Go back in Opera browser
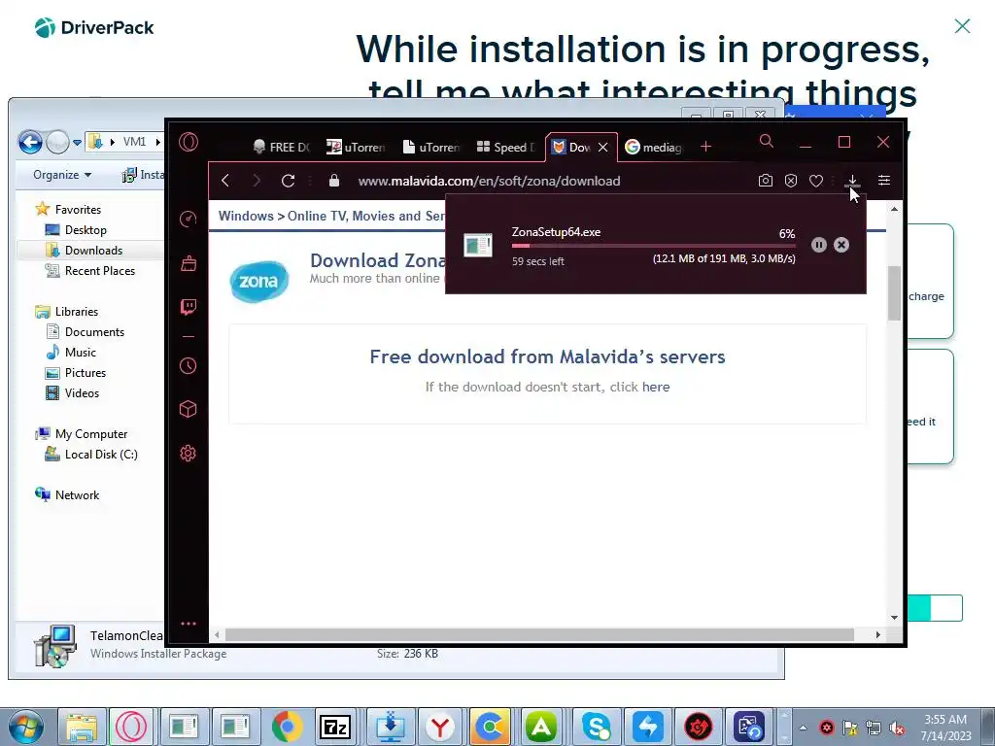The image size is (995, 746). click(x=225, y=181)
